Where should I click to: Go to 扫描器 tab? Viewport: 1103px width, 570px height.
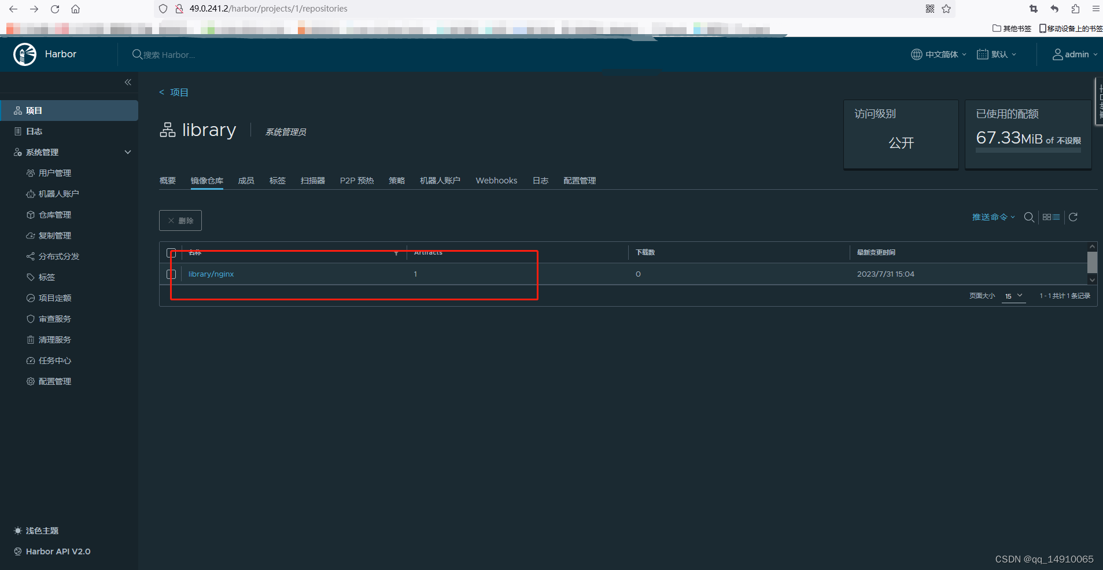pyautogui.click(x=313, y=181)
